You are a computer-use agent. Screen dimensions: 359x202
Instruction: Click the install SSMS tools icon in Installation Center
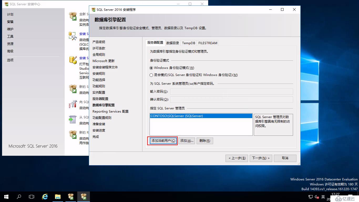tap(73, 36)
